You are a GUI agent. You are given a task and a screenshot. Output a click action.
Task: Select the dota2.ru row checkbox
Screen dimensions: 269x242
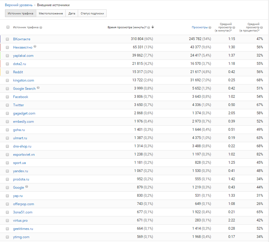[7, 64]
